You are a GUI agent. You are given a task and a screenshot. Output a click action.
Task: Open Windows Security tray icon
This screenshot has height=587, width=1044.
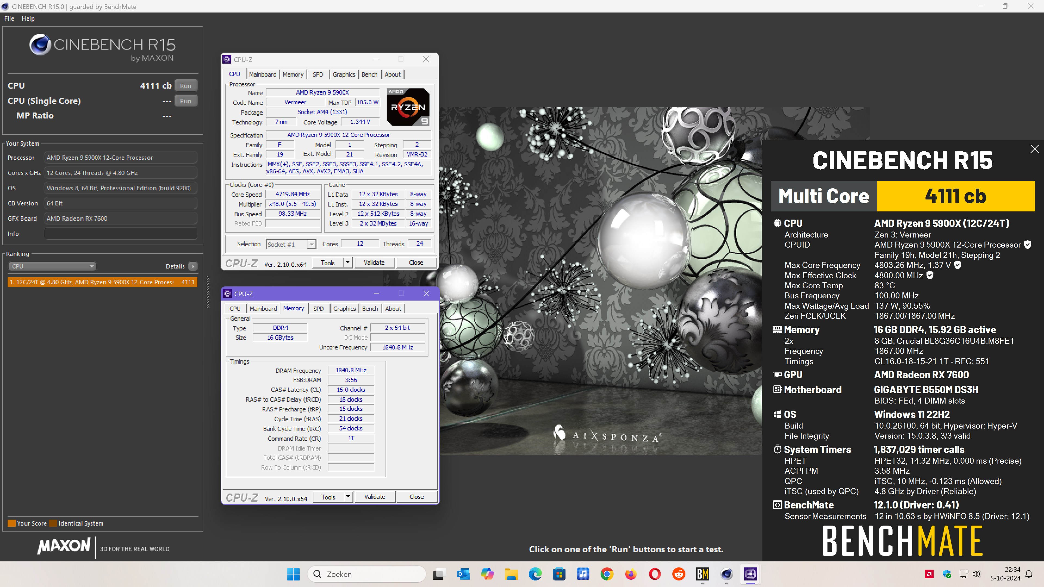947,574
